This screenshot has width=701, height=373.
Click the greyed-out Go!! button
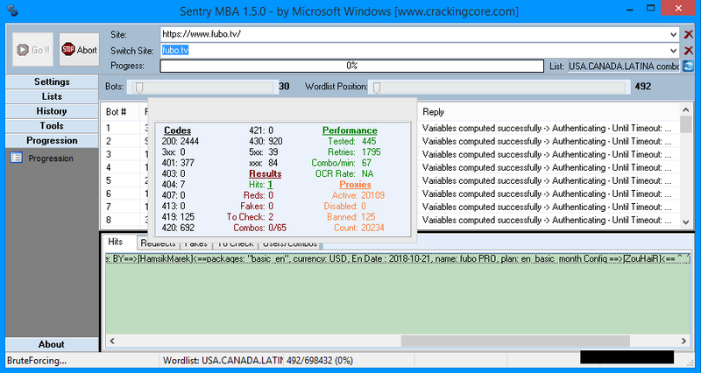[x=32, y=50]
